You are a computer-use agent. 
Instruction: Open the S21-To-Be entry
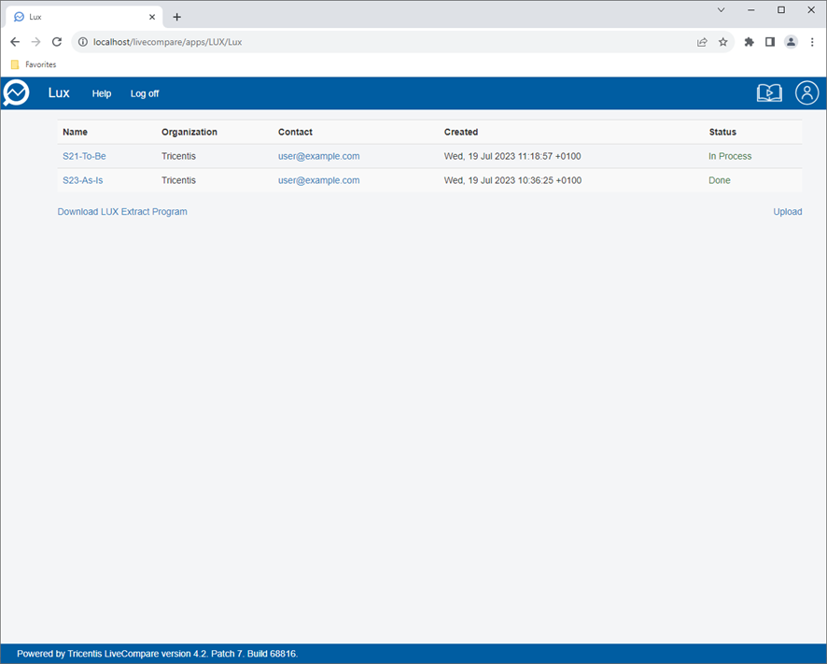(x=84, y=156)
